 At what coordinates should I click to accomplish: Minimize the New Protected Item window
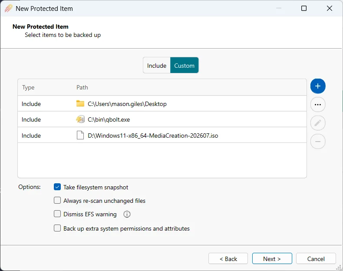278,8
